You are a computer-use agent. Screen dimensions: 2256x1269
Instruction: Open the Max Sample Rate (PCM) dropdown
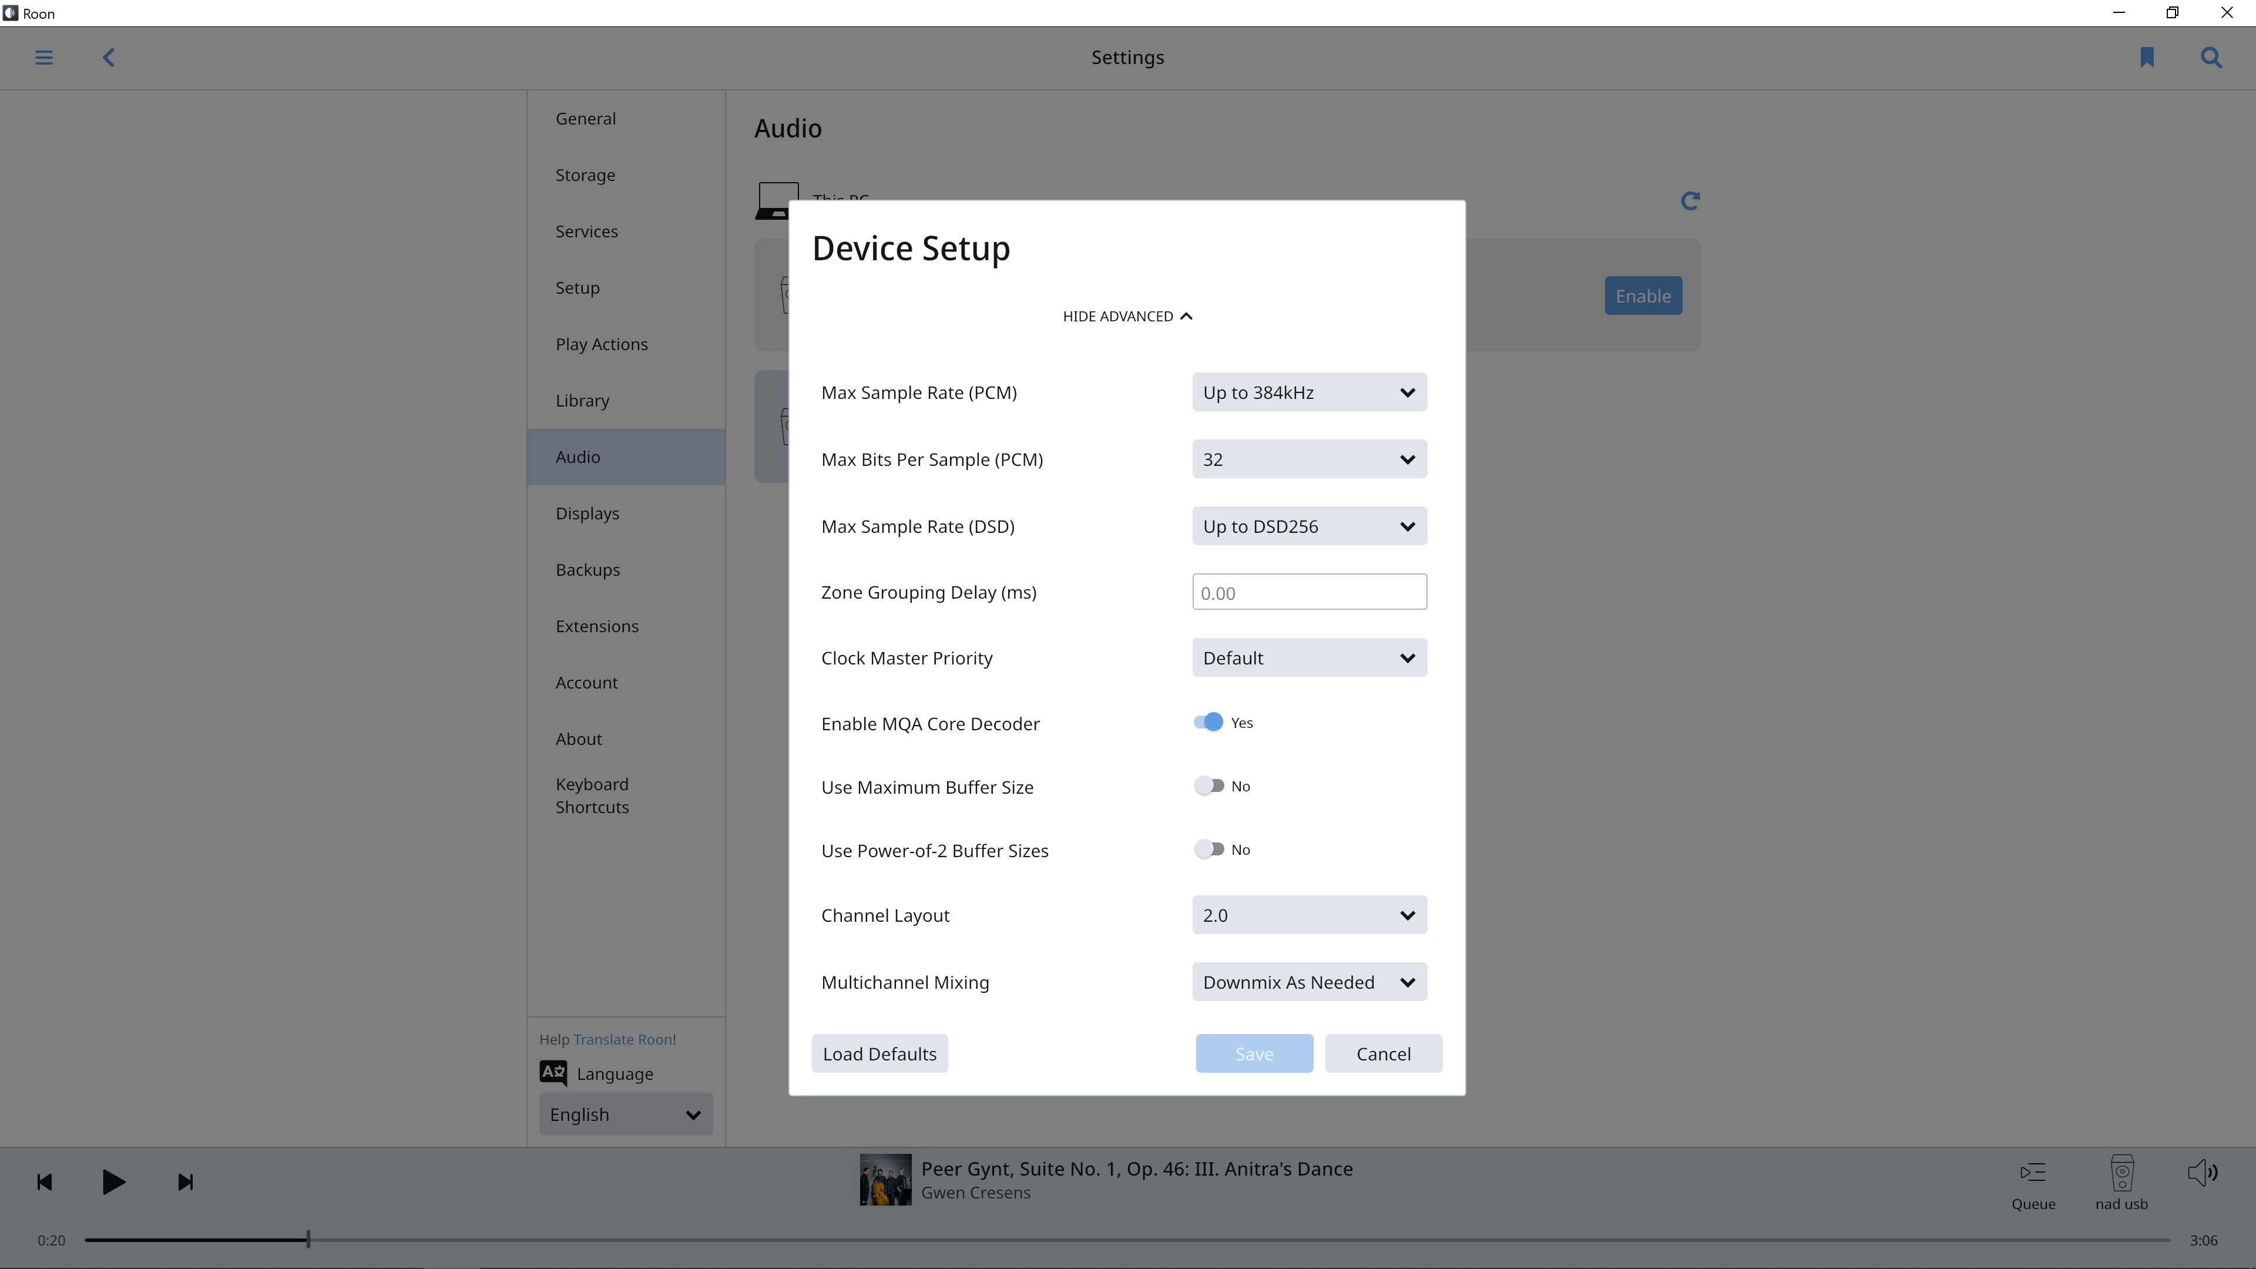(1308, 391)
